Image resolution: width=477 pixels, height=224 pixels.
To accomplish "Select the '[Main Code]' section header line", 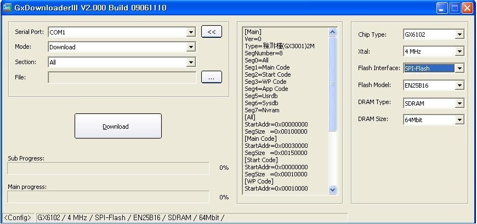I will (x=261, y=139).
